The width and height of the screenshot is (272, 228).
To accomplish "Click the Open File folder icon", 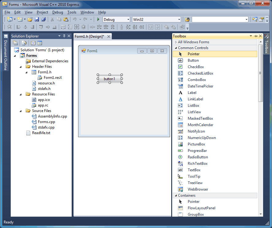I will [x=30, y=19].
